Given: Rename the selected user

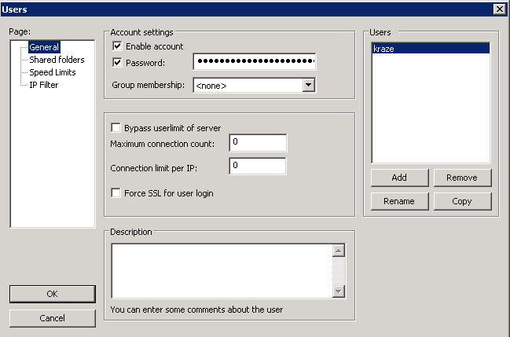Looking at the screenshot, I should pos(399,201).
